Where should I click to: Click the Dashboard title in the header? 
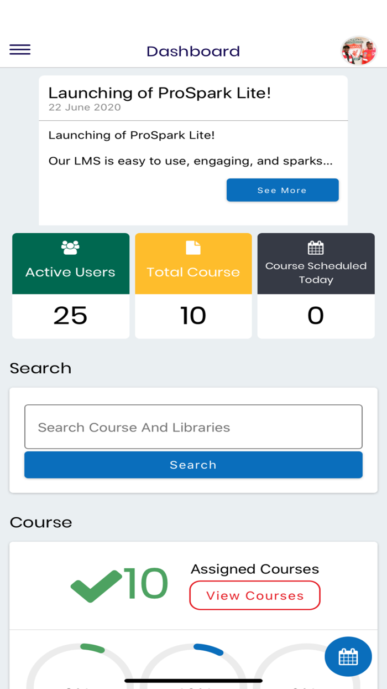(192, 51)
